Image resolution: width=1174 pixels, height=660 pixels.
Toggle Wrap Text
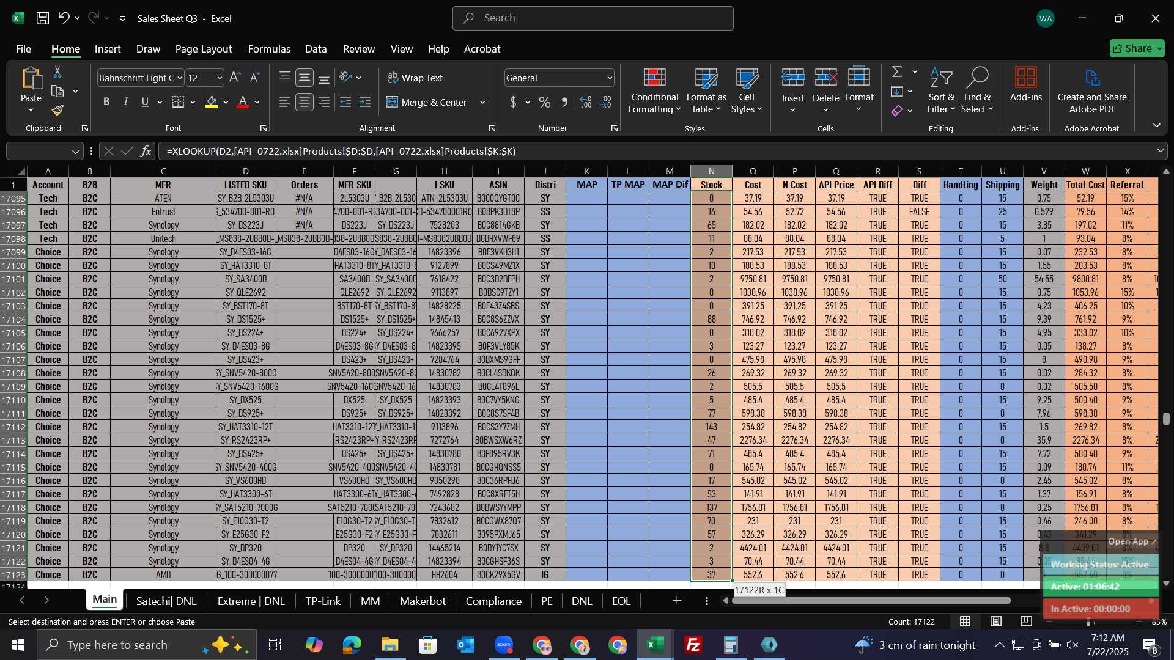pos(415,78)
